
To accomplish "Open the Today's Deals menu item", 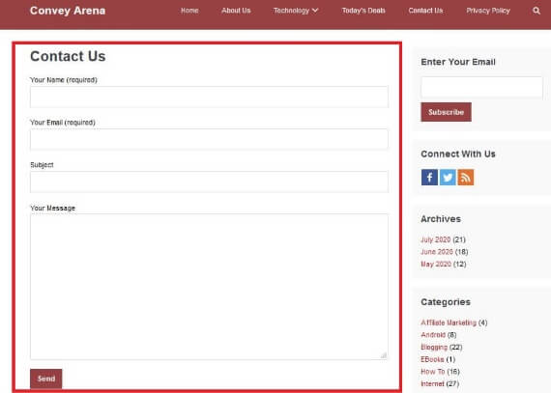I will (x=363, y=11).
